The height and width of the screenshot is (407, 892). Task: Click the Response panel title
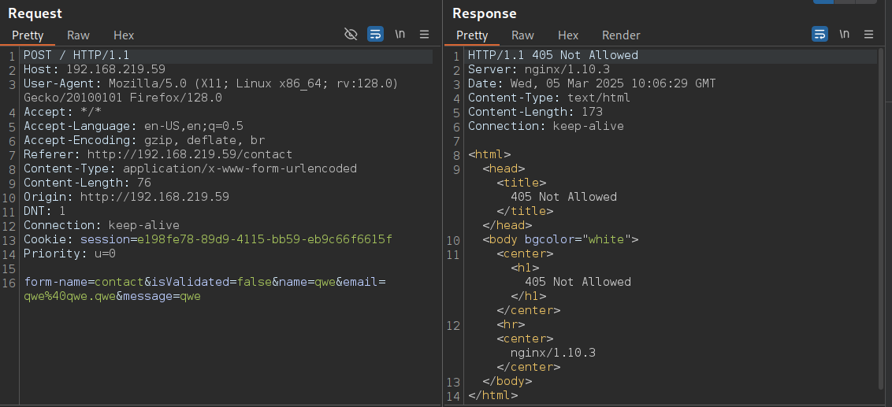(x=484, y=13)
